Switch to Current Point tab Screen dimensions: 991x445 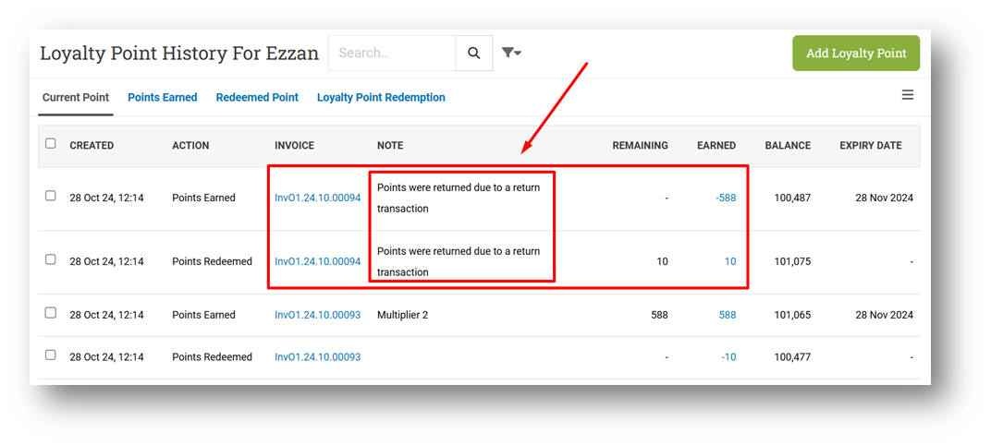pyautogui.click(x=76, y=97)
